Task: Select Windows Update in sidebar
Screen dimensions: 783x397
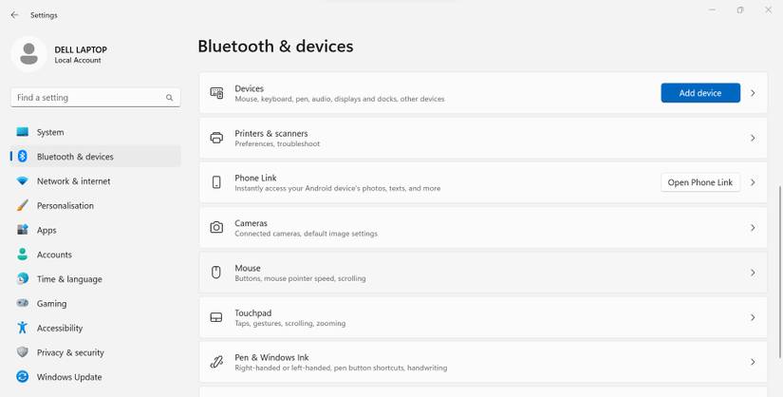Action: [68, 377]
